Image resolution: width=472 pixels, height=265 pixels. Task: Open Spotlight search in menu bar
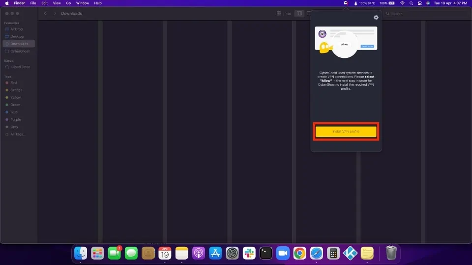click(x=411, y=3)
